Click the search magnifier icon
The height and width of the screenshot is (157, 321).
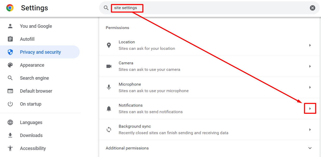tap(106, 8)
